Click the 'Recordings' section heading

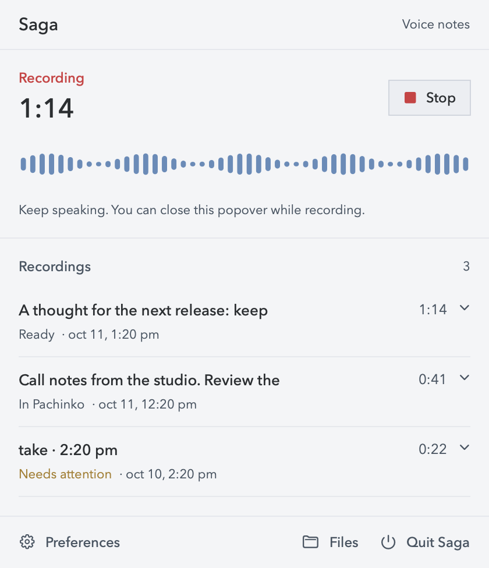click(55, 267)
